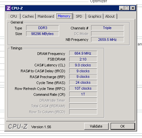Select the memory Type field showing DDR3
142x138 pixels.
tap(42, 28)
